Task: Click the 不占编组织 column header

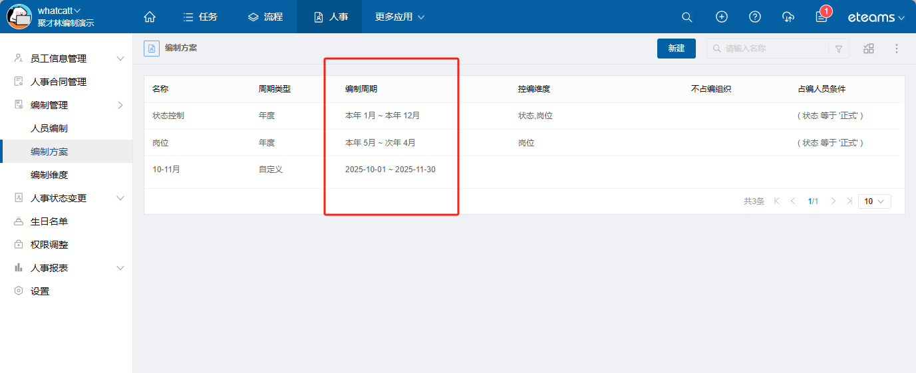Action: [x=711, y=89]
